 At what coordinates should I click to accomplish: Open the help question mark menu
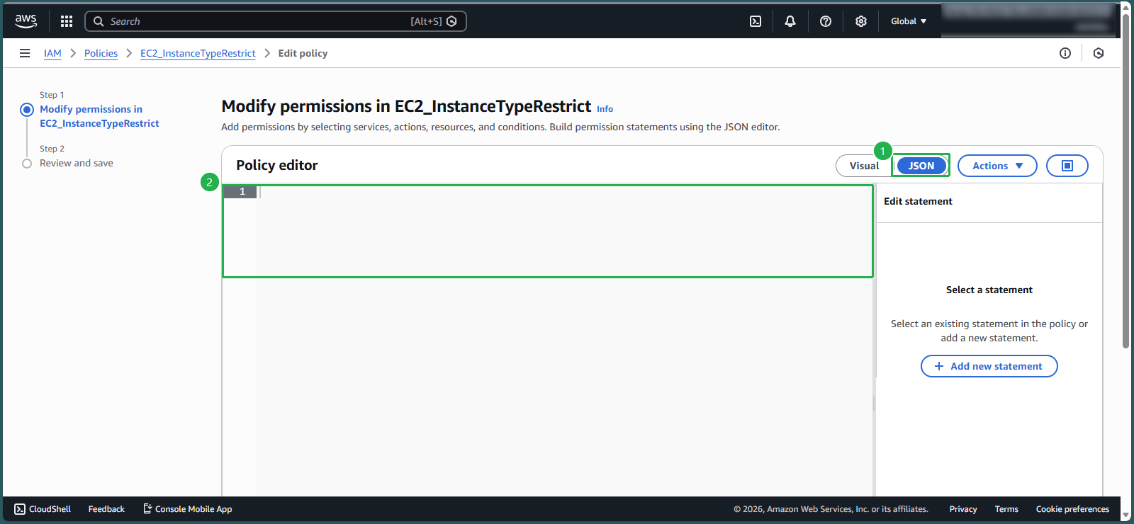click(826, 21)
